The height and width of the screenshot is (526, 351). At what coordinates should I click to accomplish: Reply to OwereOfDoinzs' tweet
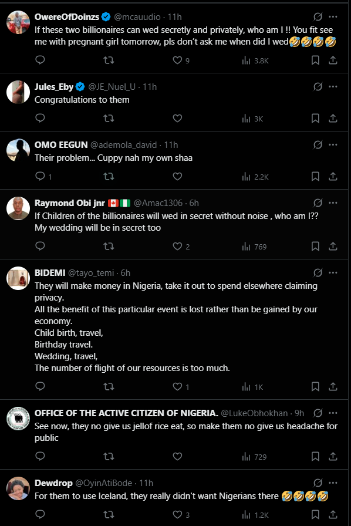[x=40, y=60]
